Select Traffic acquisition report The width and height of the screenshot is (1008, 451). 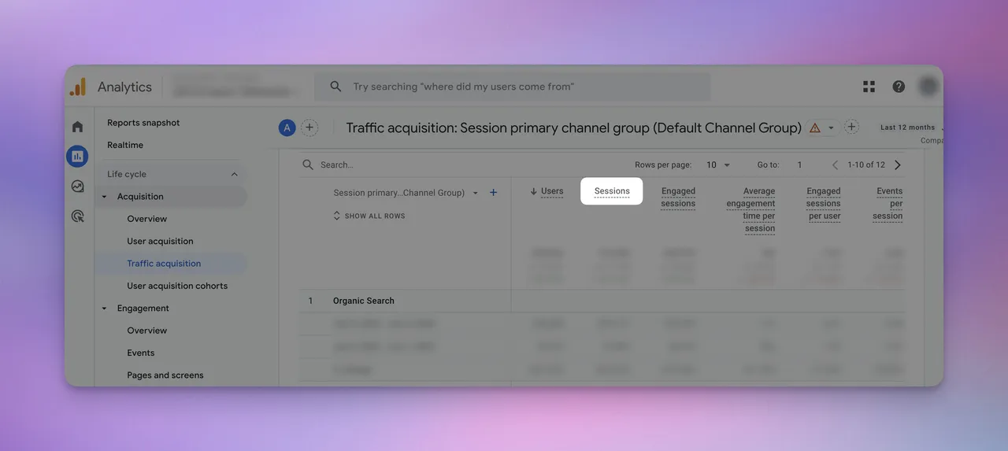pyautogui.click(x=164, y=264)
